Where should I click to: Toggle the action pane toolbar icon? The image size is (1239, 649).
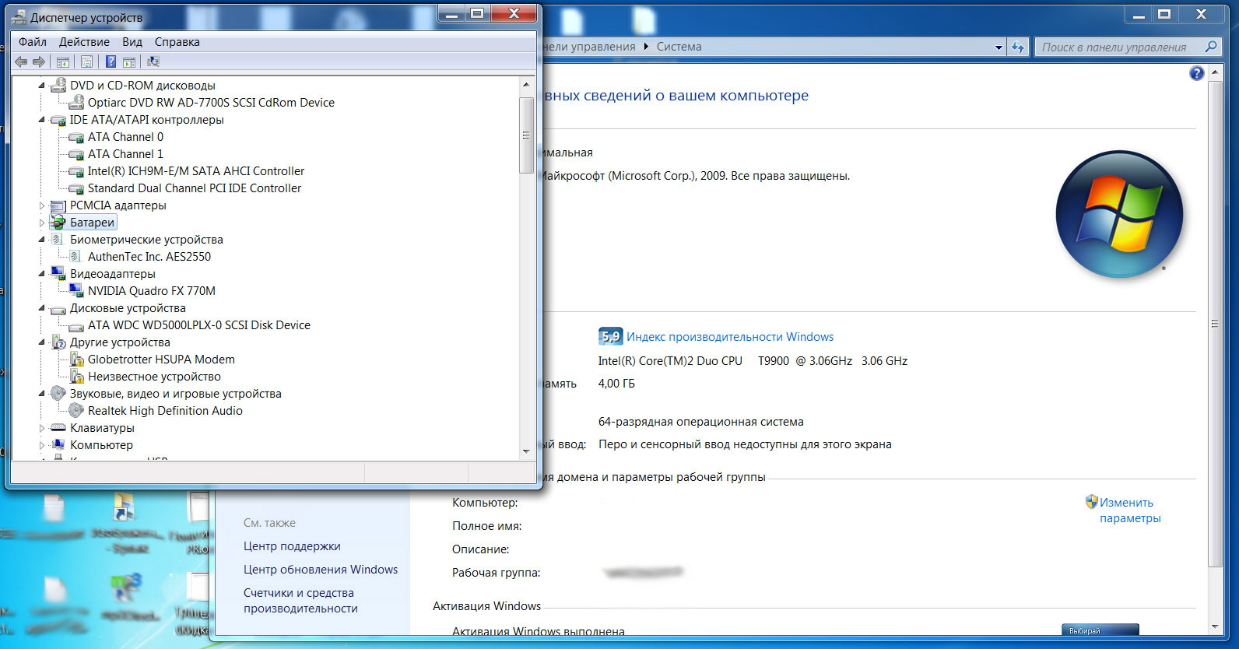point(129,61)
